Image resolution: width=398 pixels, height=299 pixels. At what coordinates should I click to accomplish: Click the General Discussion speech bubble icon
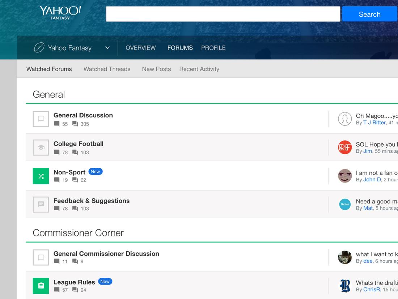pyautogui.click(x=41, y=119)
